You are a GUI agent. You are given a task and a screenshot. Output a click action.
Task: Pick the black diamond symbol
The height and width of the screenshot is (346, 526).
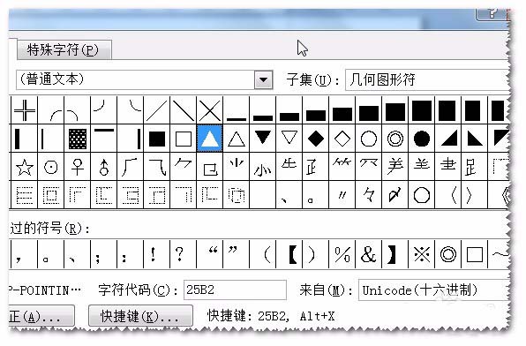coord(316,139)
